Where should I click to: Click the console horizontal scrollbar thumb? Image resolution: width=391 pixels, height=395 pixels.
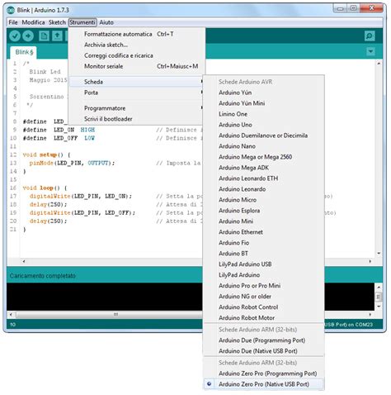[115, 314]
